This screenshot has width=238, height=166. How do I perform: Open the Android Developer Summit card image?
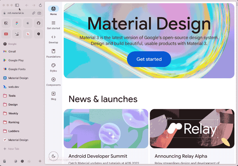[x=106, y=129]
